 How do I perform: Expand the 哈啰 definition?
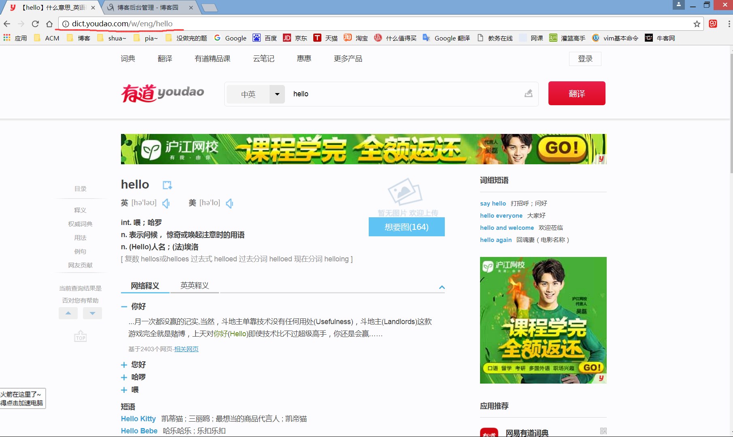(124, 378)
